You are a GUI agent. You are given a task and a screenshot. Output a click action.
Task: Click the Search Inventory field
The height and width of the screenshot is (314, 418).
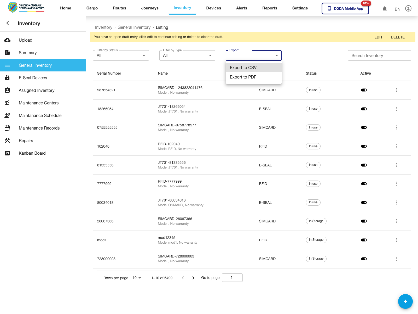[x=379, y=55]
